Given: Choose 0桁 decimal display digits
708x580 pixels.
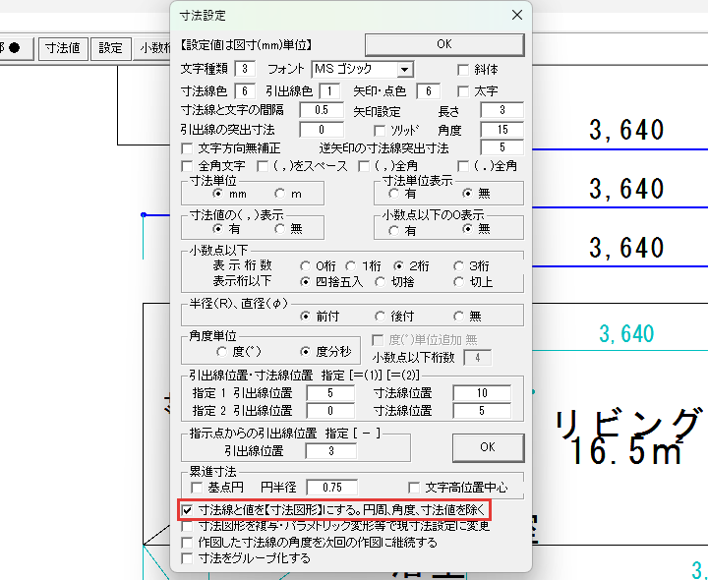Looking at the screenshot, I should point(306,265).
